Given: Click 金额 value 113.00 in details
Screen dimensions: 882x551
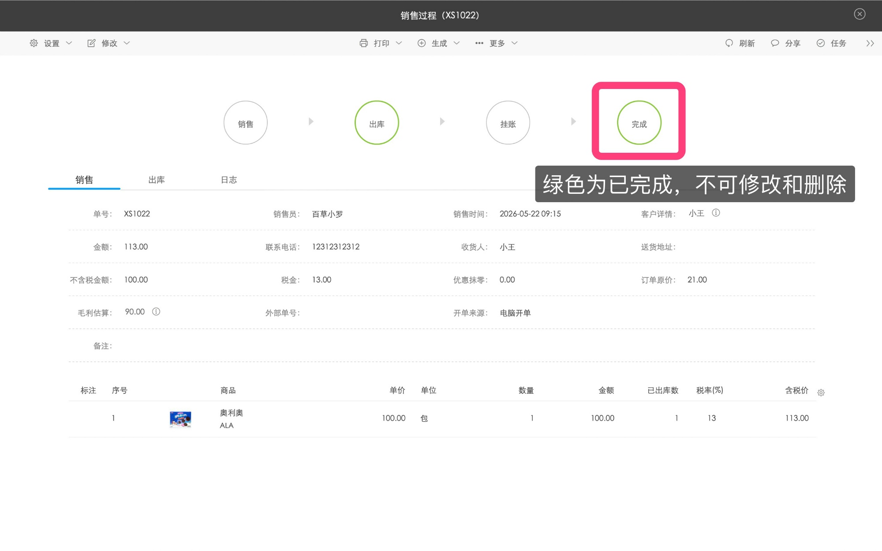Looking at the screenshot, I should [136, 247].
